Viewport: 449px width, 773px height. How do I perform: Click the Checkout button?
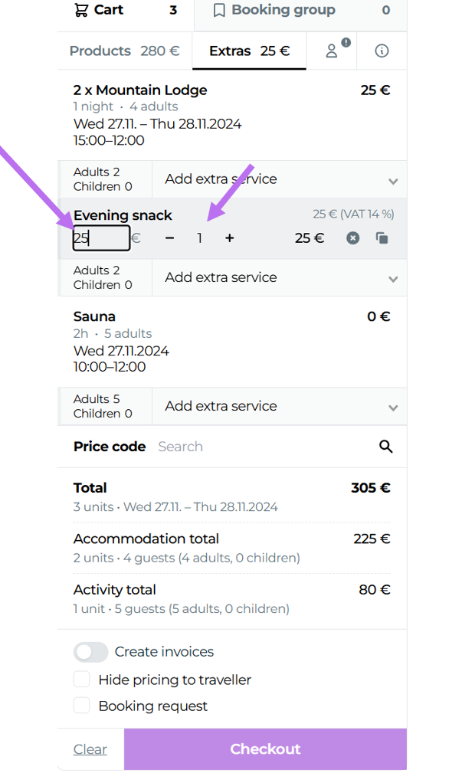coord(265,748)
